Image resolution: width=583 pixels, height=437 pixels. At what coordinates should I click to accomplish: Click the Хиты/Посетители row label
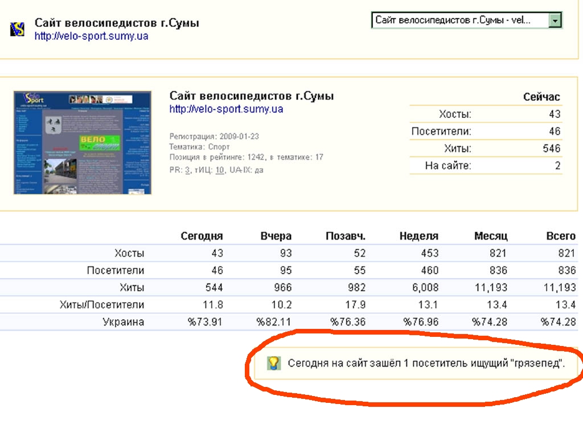click(102, 305)
